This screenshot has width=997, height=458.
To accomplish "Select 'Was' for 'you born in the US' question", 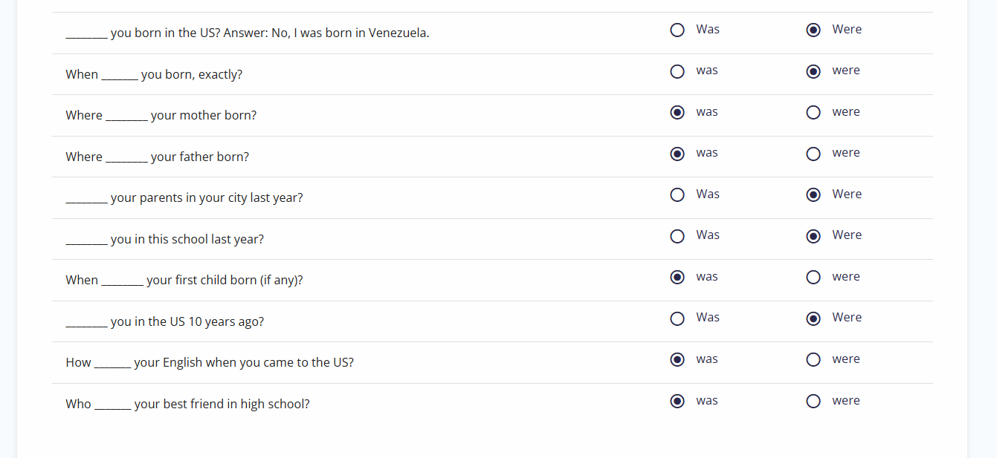I will tap(677, 30).
